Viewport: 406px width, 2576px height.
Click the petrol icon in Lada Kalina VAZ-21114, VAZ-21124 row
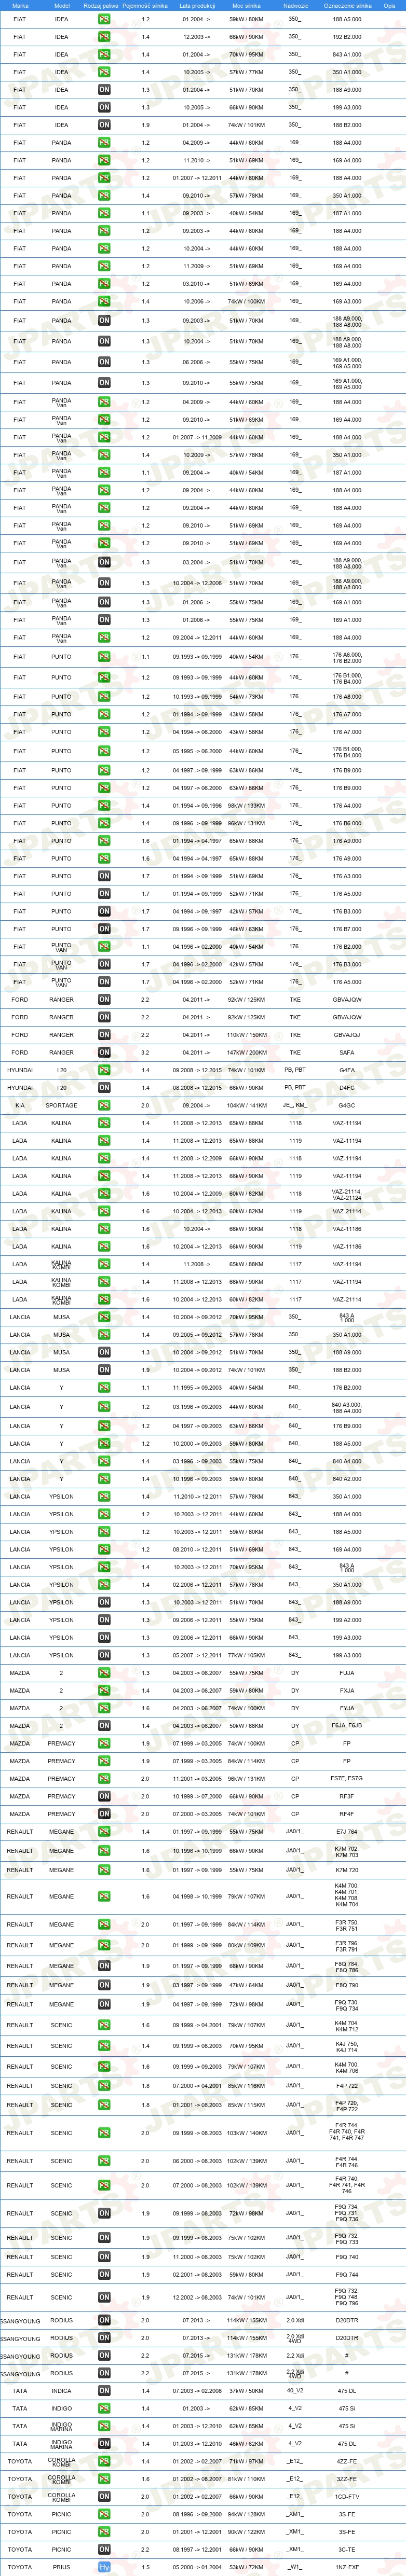(104, 1193)
